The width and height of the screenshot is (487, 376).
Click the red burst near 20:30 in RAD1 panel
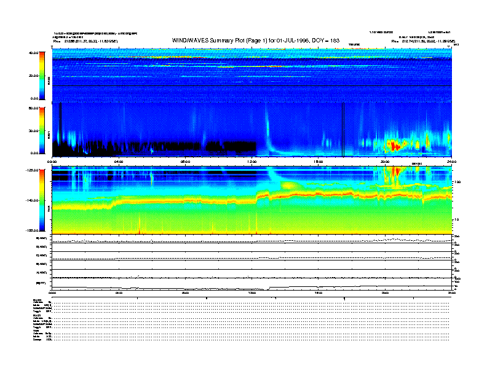pos(395,145)
